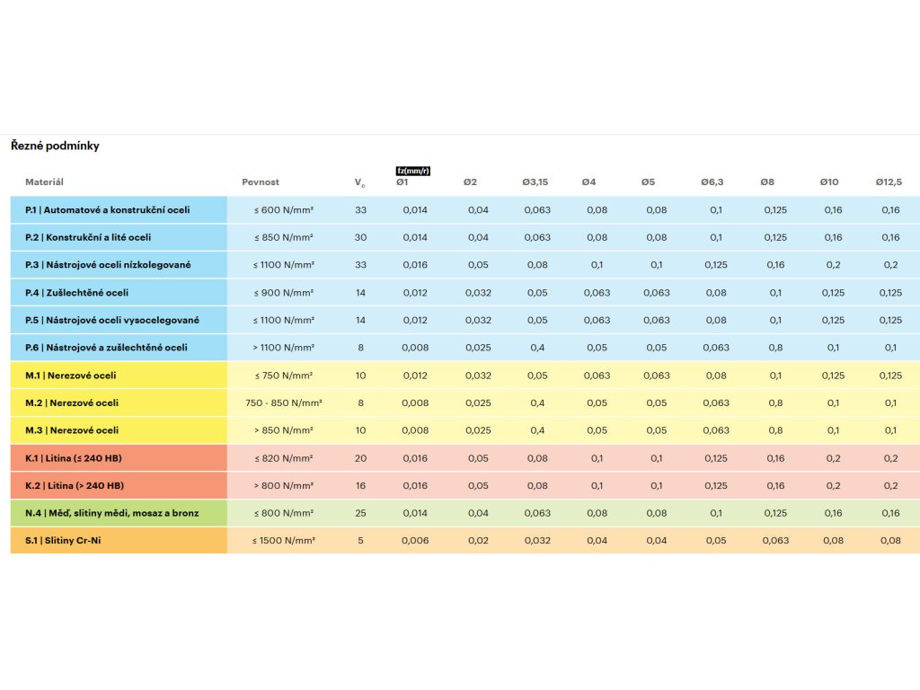Select the yellow M.1 Nerezové oceli cell
This screenshot has height=690, width=920.
tap(119, 376)
